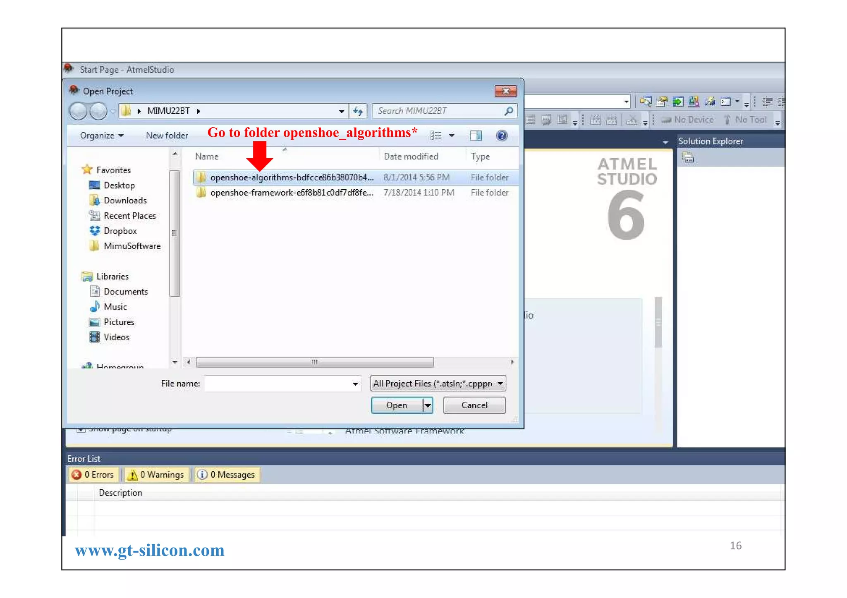This screenshot has height=598, width=847.
Task: Open the Organize menu
Action: [102, 136]
